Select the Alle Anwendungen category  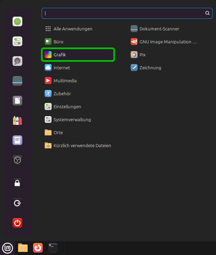pos(72,29)
